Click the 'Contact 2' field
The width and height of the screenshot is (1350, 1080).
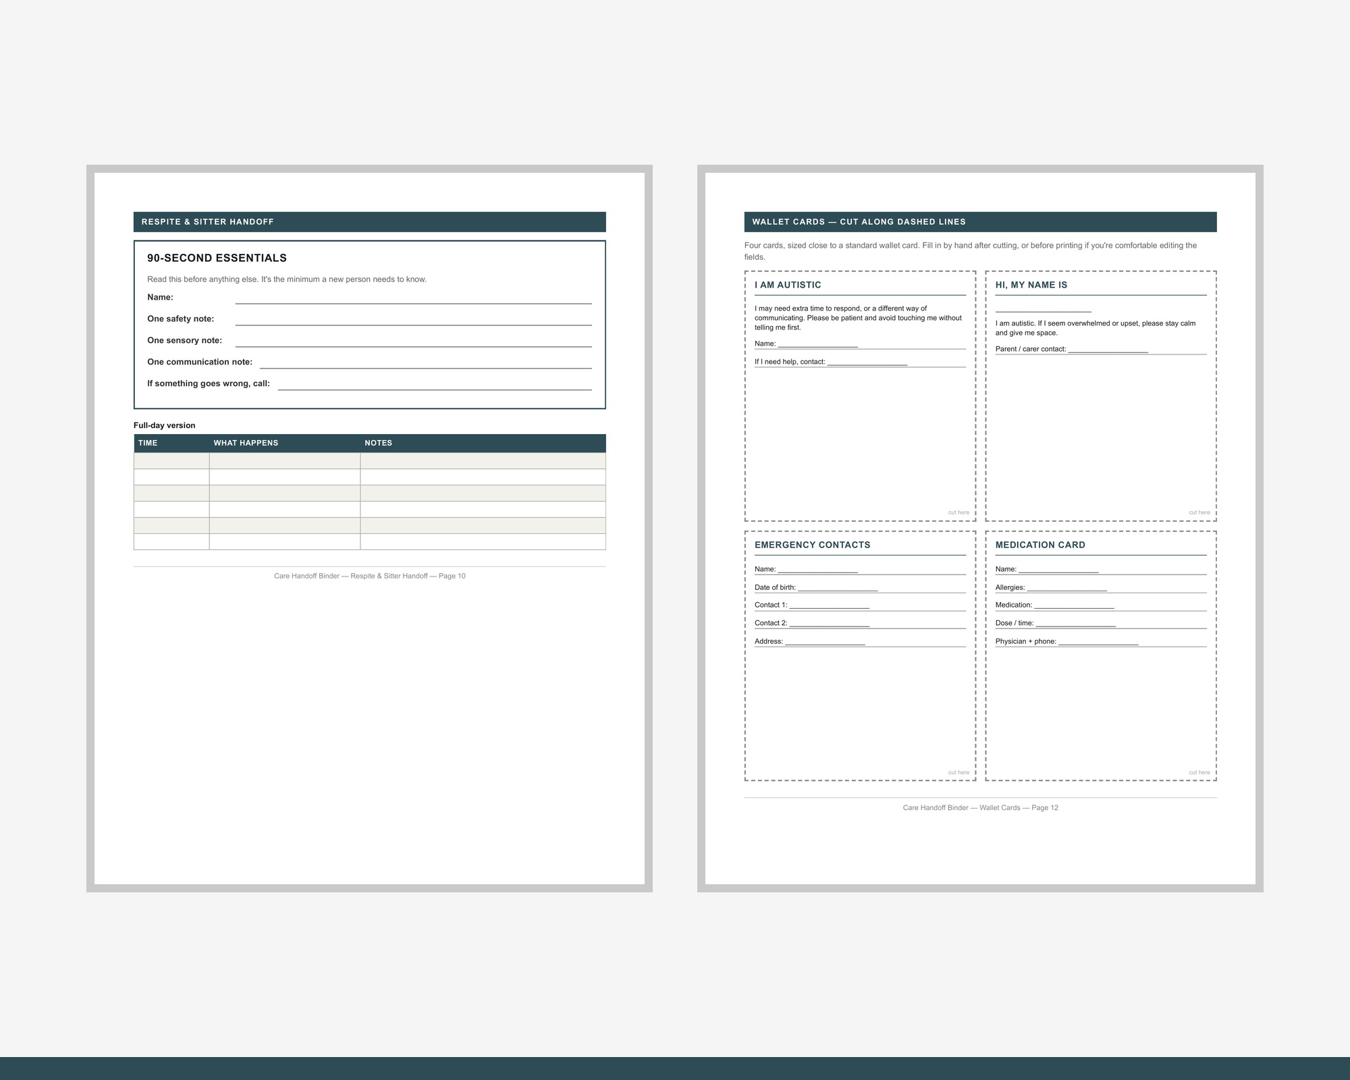click(x=860, y=623)
